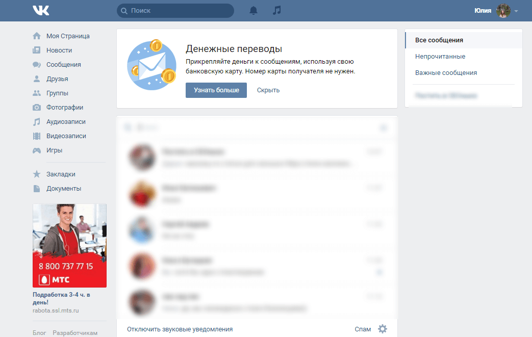Open the MTS advertisement image
This screenshot has height=337, width=532.
pos(69,245)
